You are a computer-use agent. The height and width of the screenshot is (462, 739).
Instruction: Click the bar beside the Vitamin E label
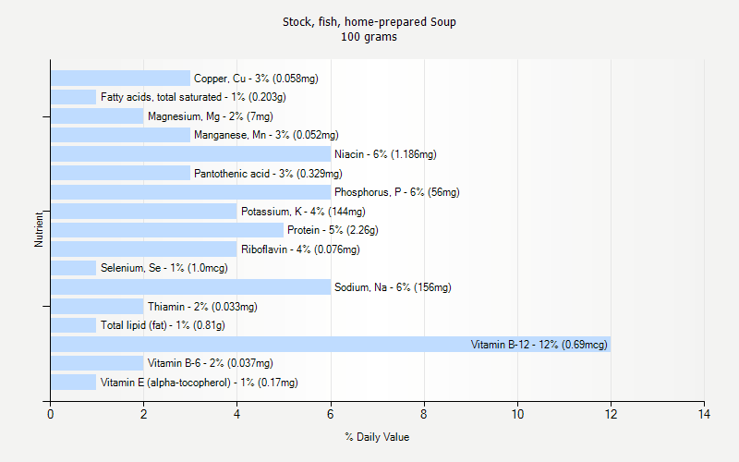coord(74,383)
